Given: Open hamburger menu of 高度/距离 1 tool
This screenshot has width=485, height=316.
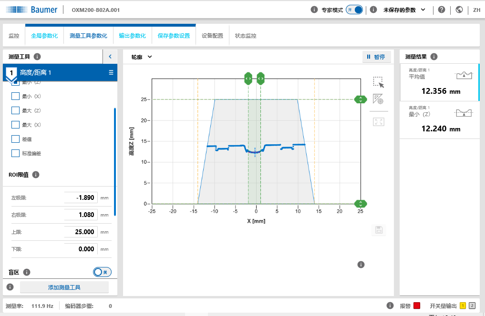Looking at the screenshot, I should [111, 72].
